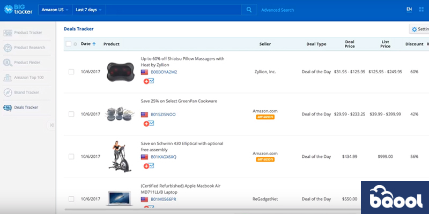
Task: Click the Product Tracker sidebar icon
Action: 8,33
